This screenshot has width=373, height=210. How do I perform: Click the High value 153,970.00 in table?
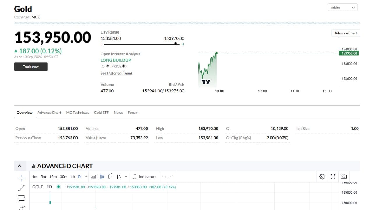click(208, 129)
